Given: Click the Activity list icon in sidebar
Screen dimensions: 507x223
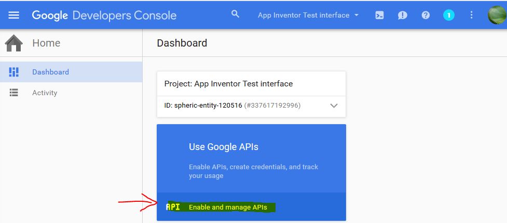Looking at the screenshot, I should pos(13,93).
